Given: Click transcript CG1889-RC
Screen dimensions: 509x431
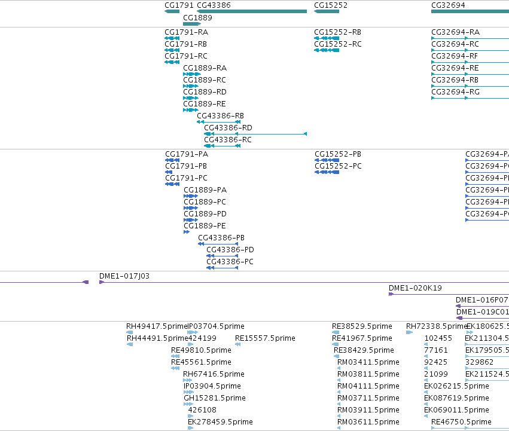Looking at the screenshot, I should [205, 80].
